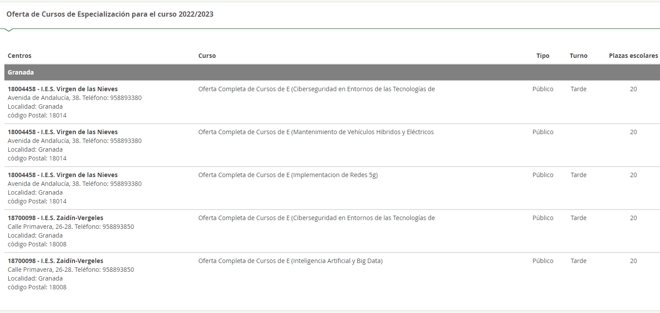Click the small green arrow under the title
The height and width of the screenshot is (313, 660).
(9, 30)
